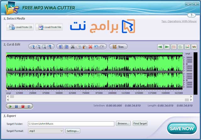Click the upper waveform channel
The width and height of the screenshot is (201, 140).
coord(94,63)
